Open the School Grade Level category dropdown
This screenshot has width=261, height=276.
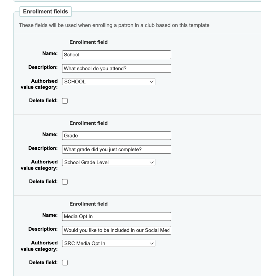109,163
